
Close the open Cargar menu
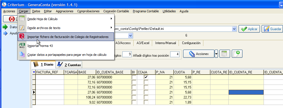pos(23,11)
